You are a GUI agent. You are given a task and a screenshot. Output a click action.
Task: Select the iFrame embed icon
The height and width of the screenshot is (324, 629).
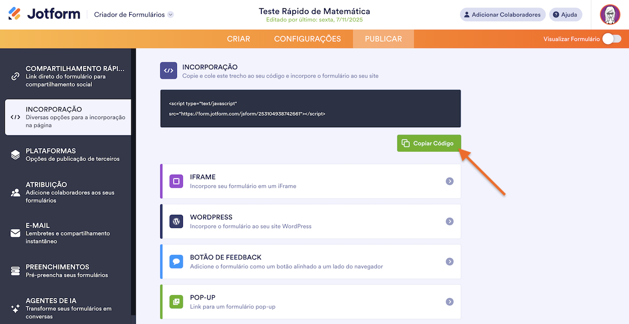176,181
